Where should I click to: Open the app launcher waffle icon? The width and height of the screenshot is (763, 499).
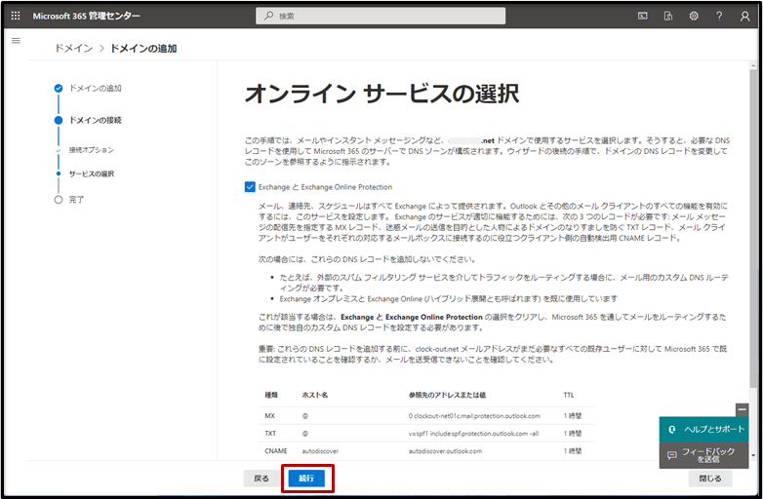click(x=16, y=16)
